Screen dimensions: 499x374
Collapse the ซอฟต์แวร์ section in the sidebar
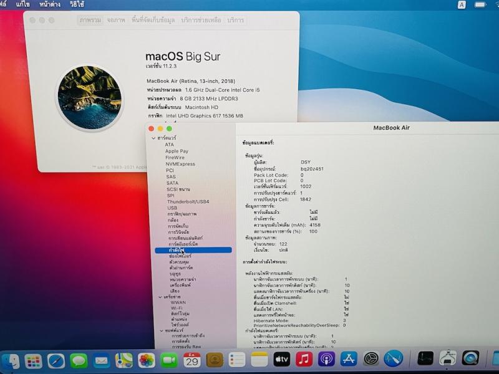click(162, 330)
